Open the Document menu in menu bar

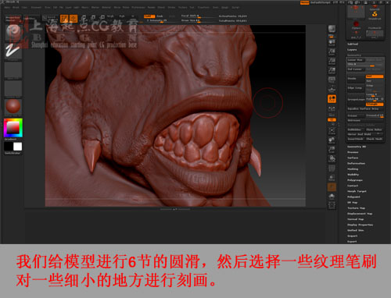pos(36,8)
